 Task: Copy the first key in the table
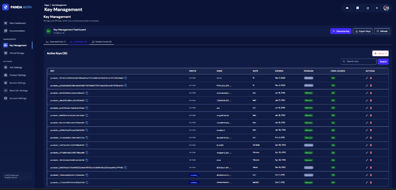[x=126, y=78]
